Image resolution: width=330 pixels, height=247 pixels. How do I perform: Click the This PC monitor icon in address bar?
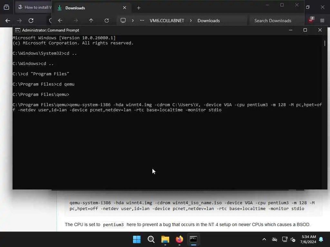(123, 20)
